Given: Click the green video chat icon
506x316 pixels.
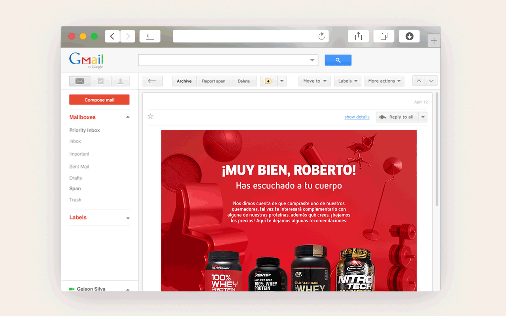Looking at the screenshot, I should click(72, 289).
